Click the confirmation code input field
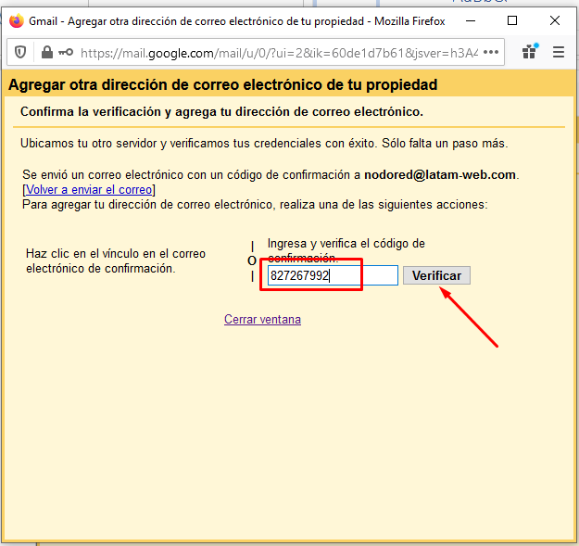Screen dimensions: 579x546 pyautogui.click(x=333, y=275)
